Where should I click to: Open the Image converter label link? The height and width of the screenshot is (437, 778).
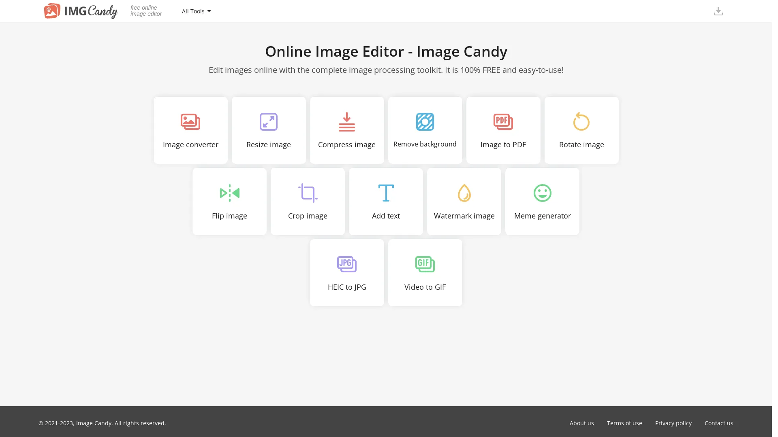coord(190,145)
